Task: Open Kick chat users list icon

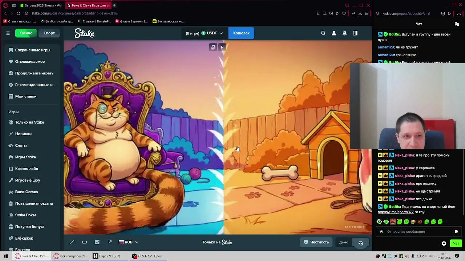Action: coord(457,24)
